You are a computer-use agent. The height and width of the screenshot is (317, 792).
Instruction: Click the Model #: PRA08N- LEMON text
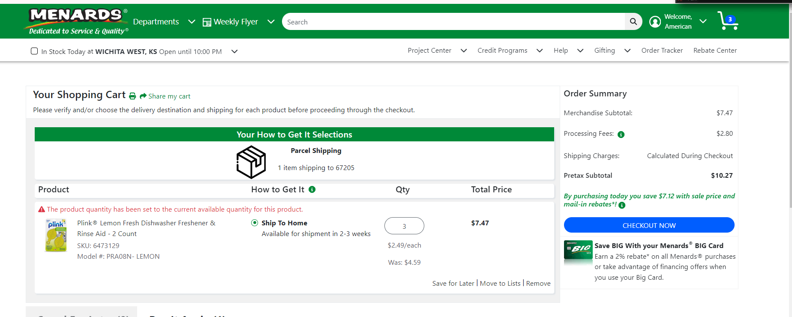(118, 257)
